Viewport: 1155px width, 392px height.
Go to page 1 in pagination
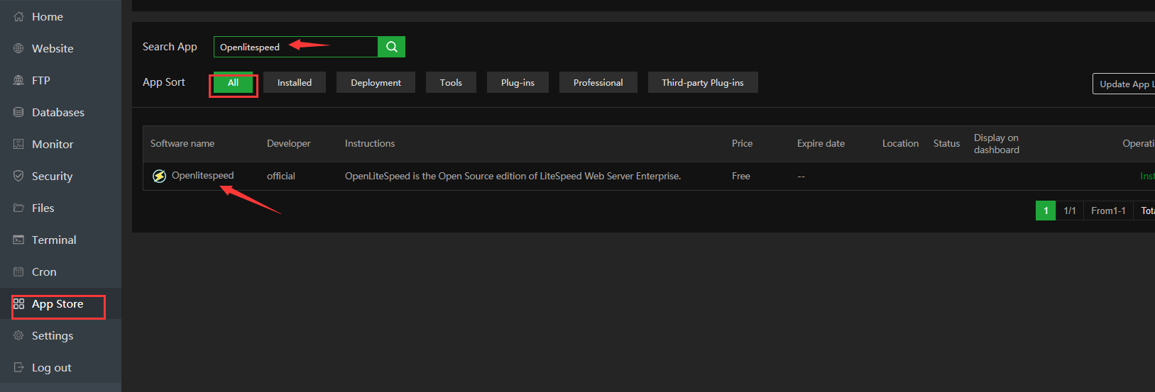1045,211
